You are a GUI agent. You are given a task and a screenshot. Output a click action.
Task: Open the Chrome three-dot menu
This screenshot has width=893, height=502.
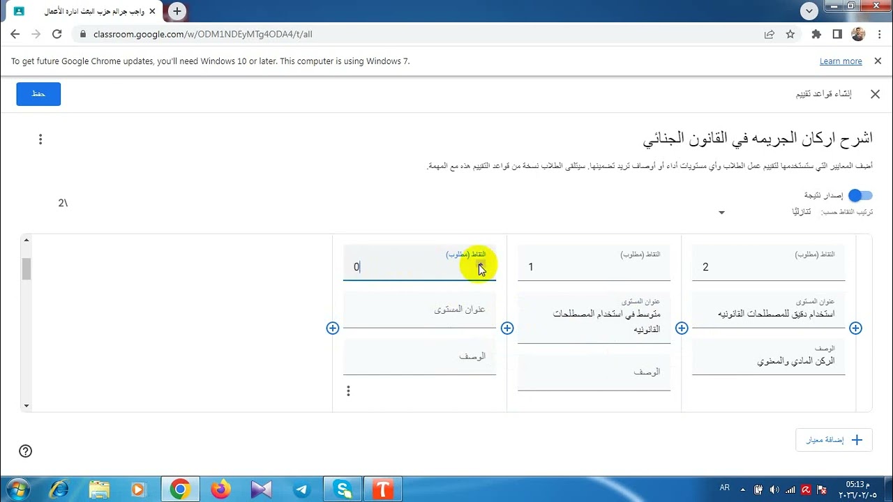(x=878, y=33)
